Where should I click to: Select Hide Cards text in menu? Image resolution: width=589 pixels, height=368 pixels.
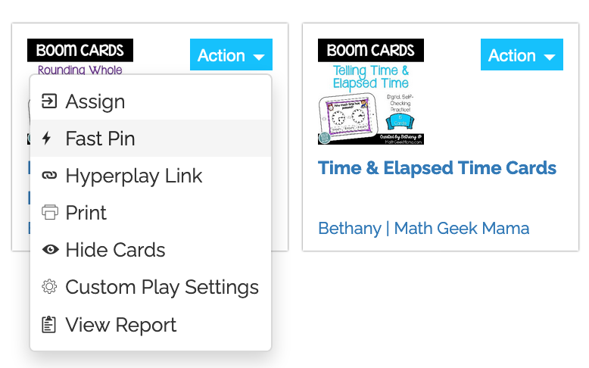115,250
